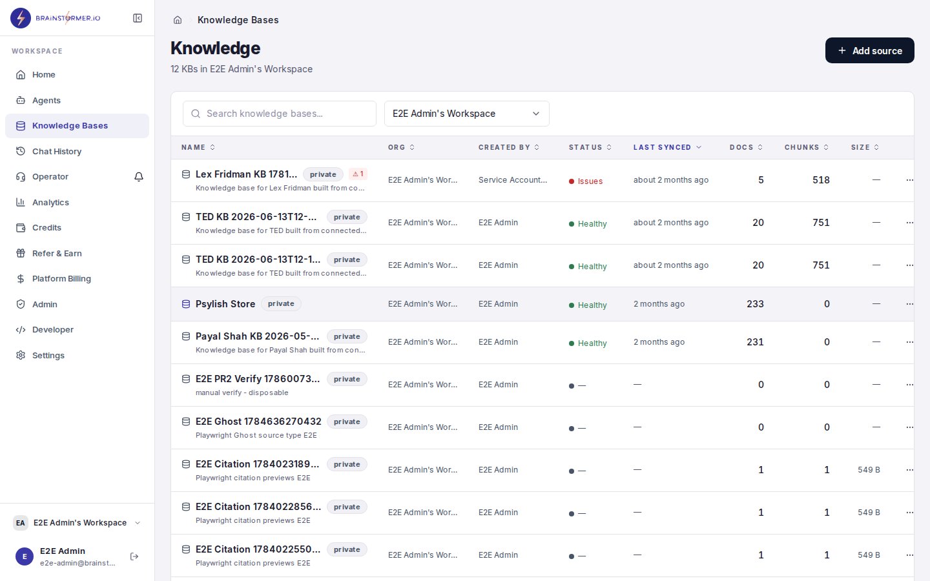Open Chat History in the sidebar

pos(77,151)
